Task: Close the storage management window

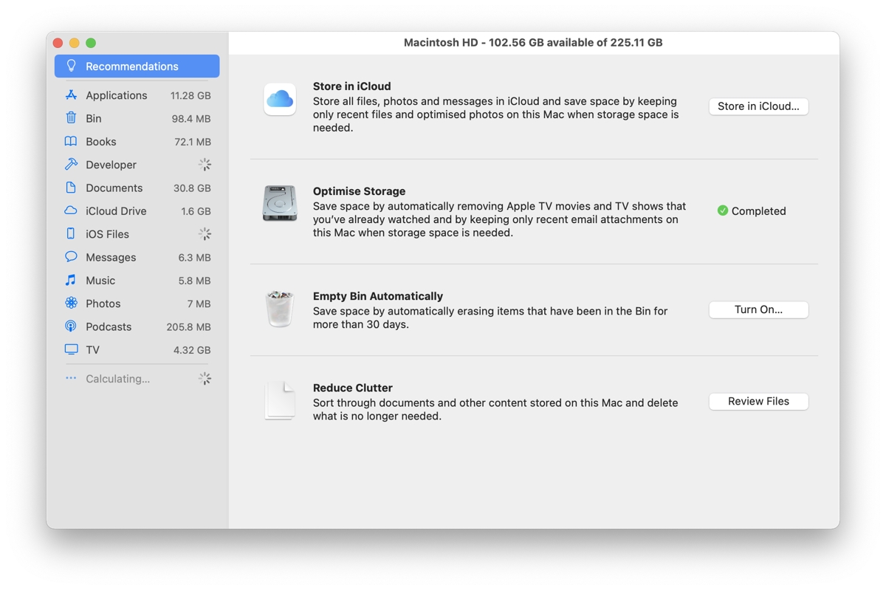Action: coord(58,43)
